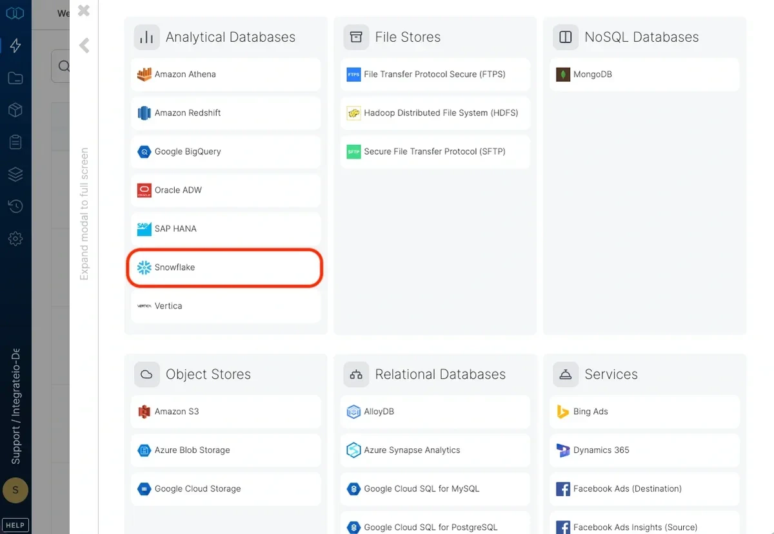This screenshot has width=774, height=534.
Task: Click the Facebook Ads (Destination) logo icon
Action: pos(563,489)
